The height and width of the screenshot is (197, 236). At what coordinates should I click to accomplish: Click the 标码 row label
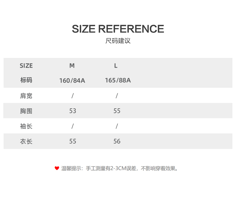coord(26,80)
